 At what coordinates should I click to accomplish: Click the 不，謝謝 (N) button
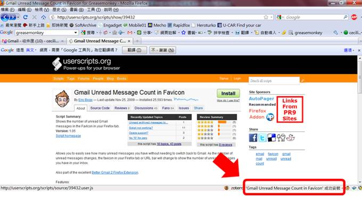coord(163,50)
